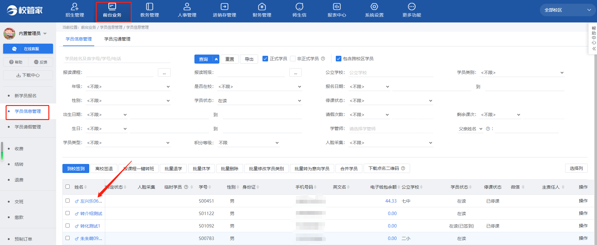Click the help icon by 临时学员 column

[x=186, y=187]
